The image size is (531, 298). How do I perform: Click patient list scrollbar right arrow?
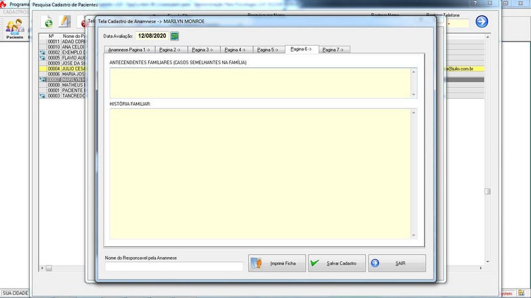[x=481, y=268]
